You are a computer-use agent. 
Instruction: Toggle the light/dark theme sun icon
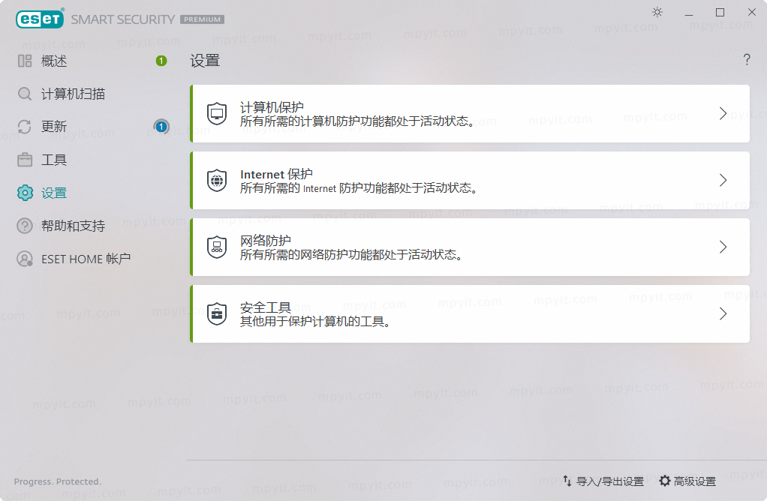[657, 12]
